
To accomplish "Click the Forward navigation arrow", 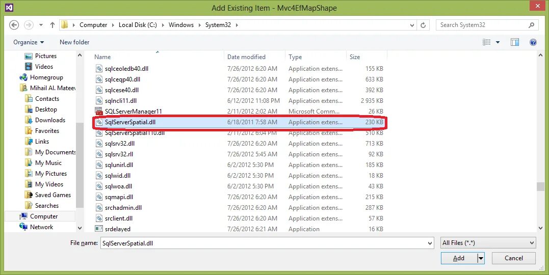I will pyautogui.click(x=29, y=25).
